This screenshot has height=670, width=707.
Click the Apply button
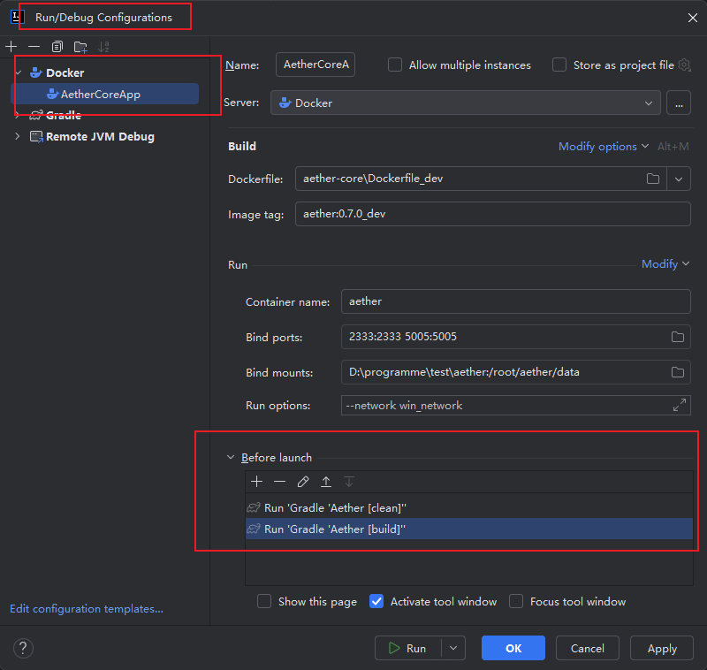point(661,649)
